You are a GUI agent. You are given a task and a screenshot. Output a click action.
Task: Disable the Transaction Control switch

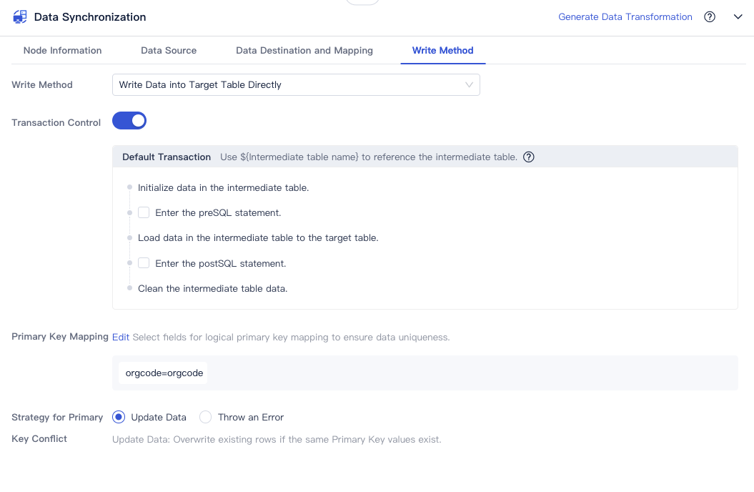pos(129,120)
